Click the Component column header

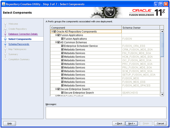tap(86, 28)
